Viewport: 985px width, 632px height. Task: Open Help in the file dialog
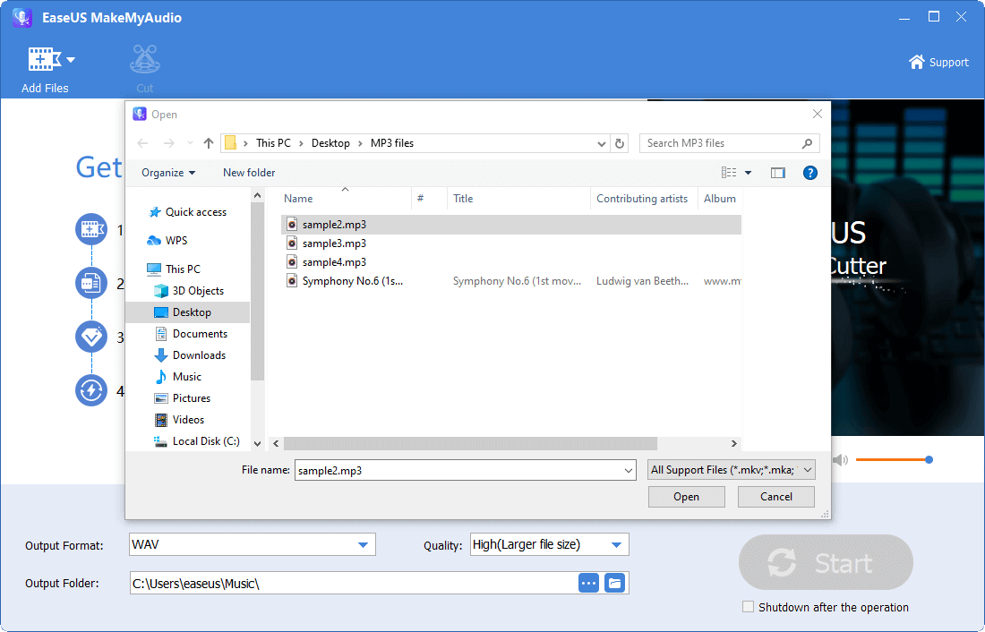click(810, 172)
